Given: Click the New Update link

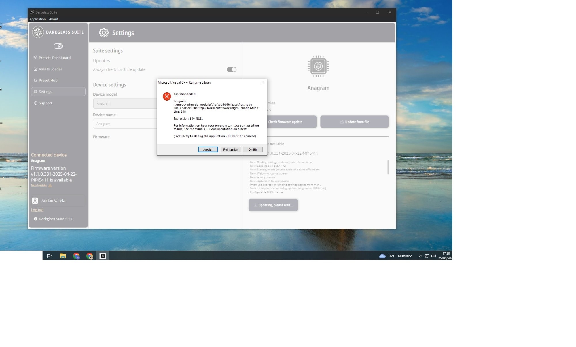Looking at the screenshot, I should click(x=39, y=185).
